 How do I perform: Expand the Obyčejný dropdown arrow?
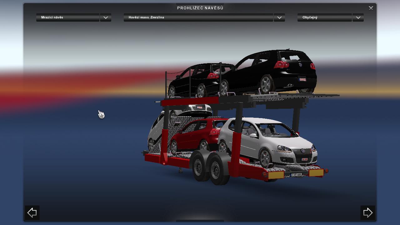358,17
